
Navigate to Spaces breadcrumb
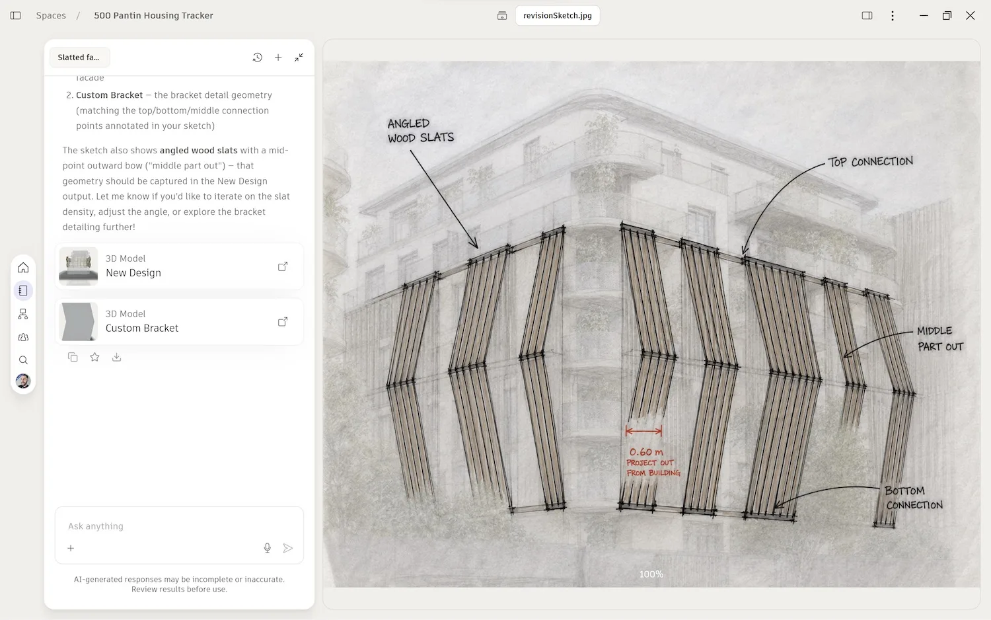51,15
